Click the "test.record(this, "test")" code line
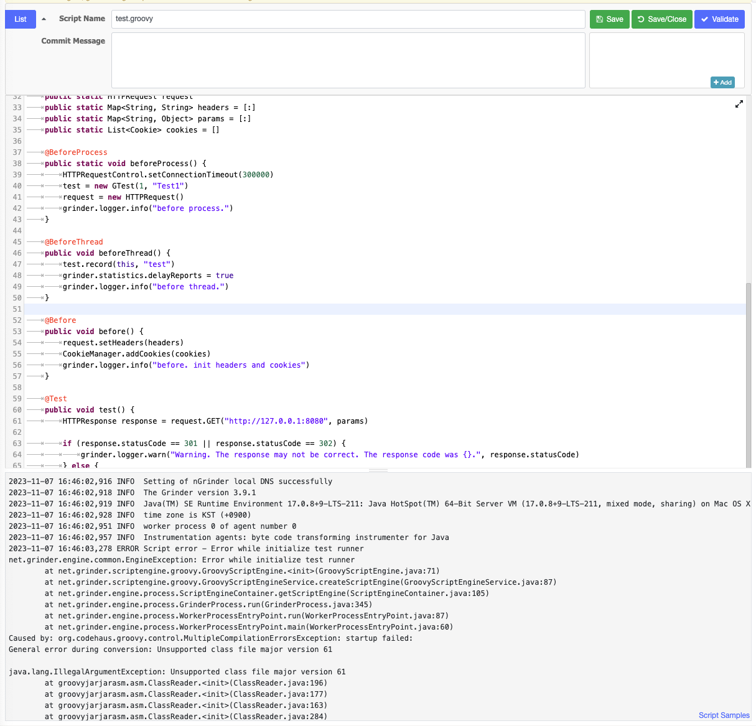756x726 pixels. [118, 264]
